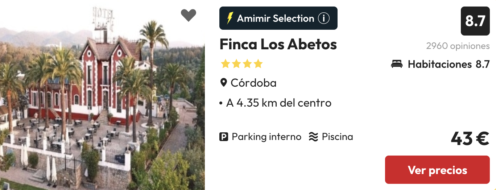Toggle the favorite heart on hotel photo

189,15
